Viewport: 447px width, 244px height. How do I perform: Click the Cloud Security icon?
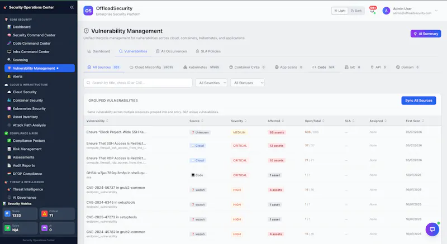[9, 92]
